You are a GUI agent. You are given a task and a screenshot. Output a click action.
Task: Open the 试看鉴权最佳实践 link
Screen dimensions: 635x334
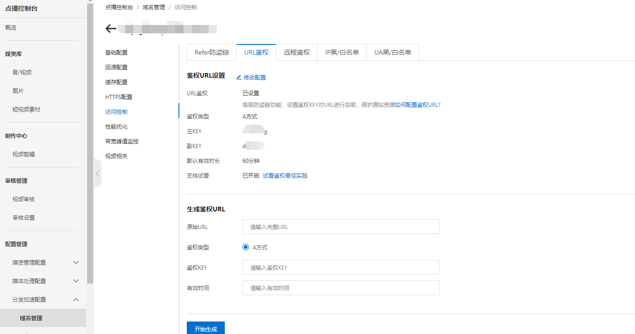(285, 176)
